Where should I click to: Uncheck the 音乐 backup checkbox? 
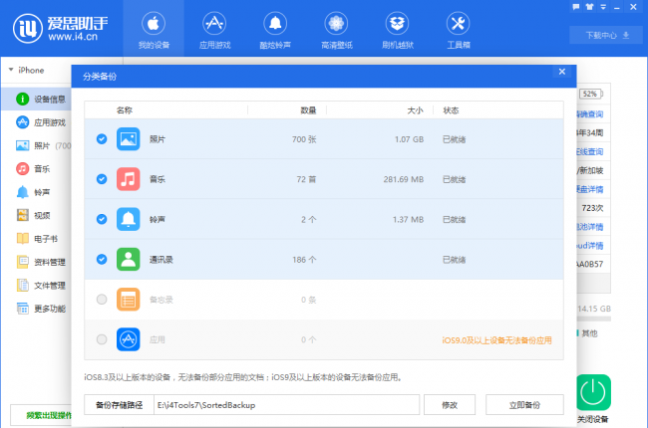click(x=102, y=179)
